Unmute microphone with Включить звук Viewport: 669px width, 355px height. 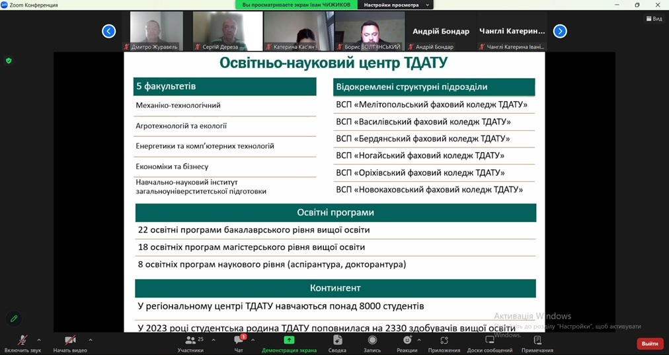coord(22,344)
